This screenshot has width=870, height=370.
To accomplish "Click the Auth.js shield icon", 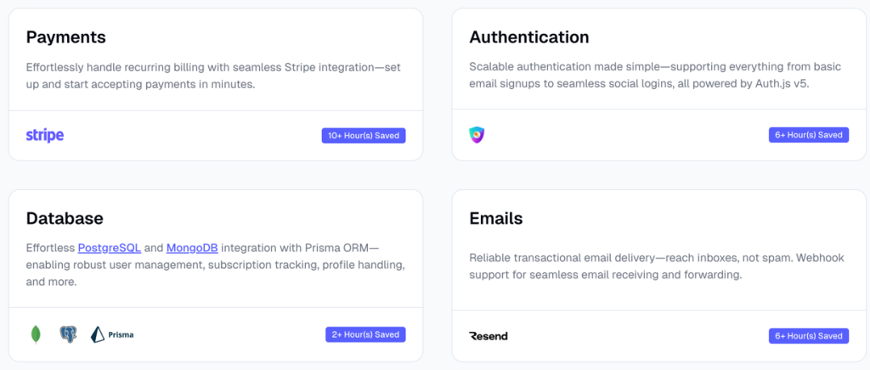I will (x=477, y=134).
